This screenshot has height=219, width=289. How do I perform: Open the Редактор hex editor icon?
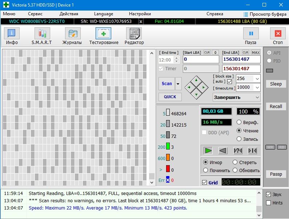click(134, 34)
